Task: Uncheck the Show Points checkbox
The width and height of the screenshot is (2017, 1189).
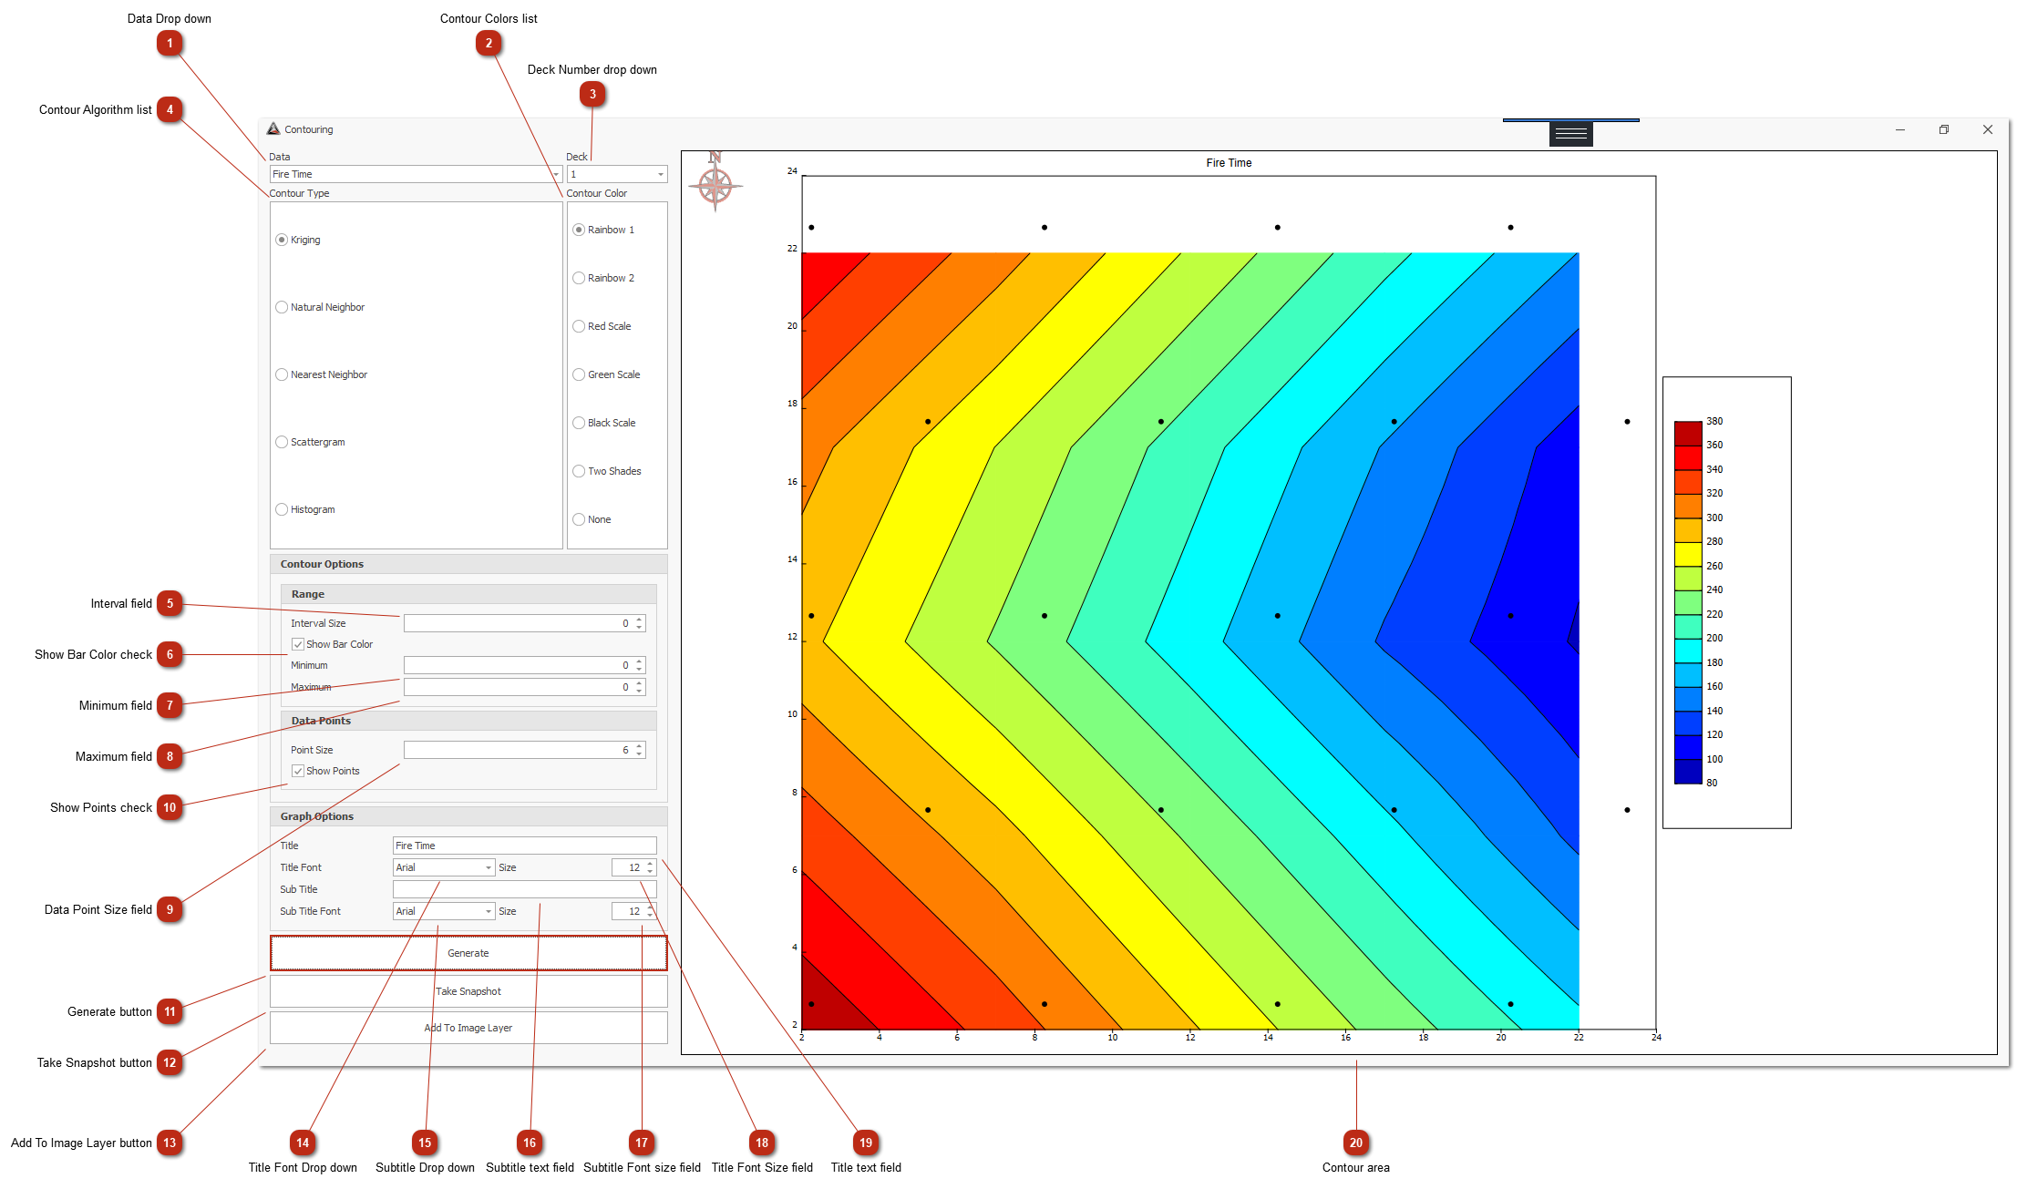Action: (298, 772)
